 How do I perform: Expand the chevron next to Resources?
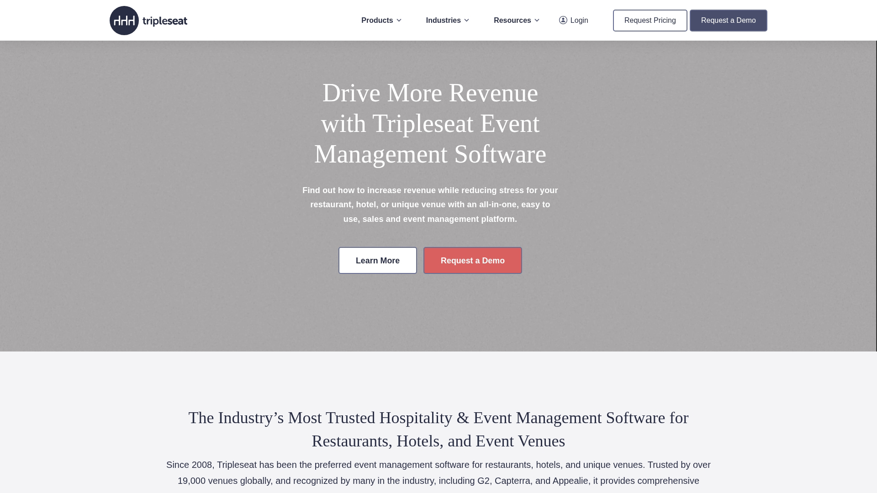click(537, 21)
